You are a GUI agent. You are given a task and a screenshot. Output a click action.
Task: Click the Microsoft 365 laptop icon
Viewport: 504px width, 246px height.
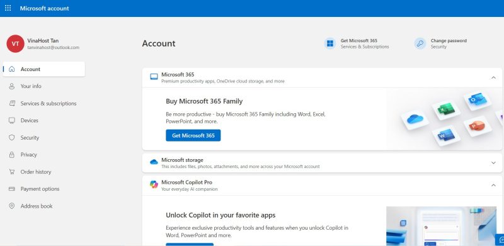[x=154, y=77]
